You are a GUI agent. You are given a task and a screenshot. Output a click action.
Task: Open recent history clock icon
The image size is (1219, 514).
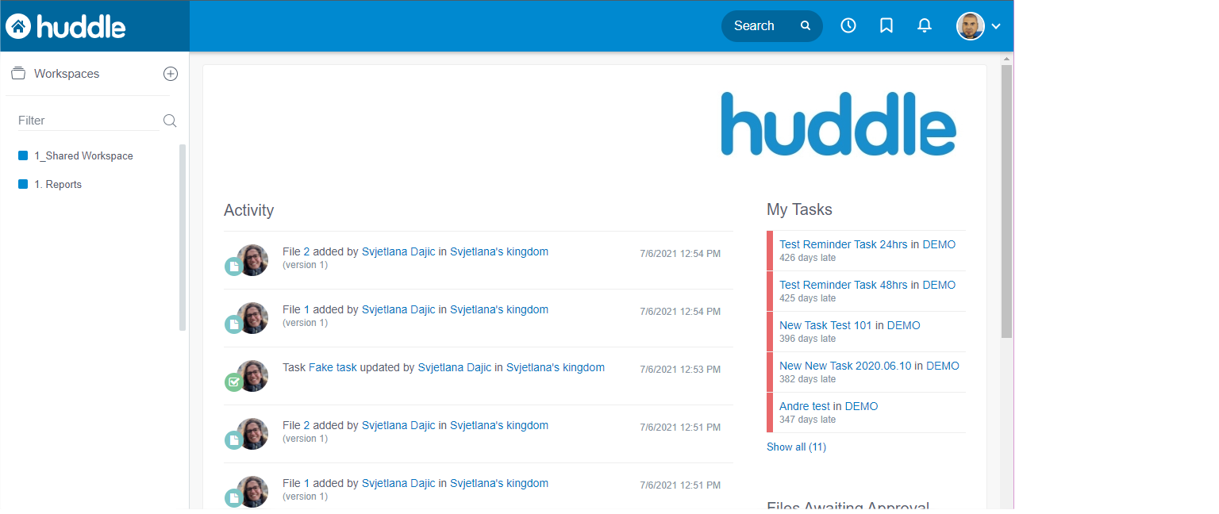point(848,26)
